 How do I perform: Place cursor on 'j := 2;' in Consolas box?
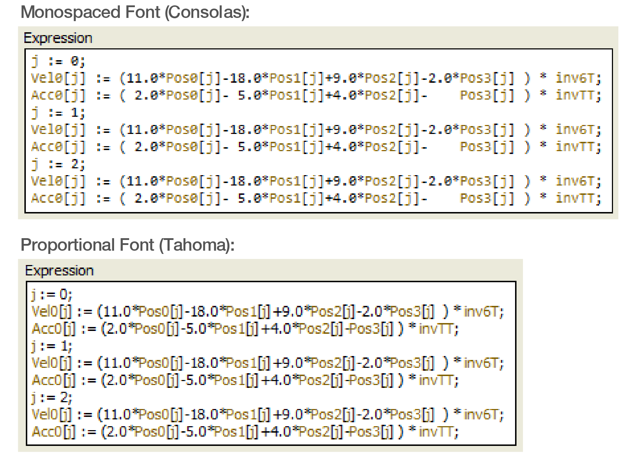coord(58,164)
